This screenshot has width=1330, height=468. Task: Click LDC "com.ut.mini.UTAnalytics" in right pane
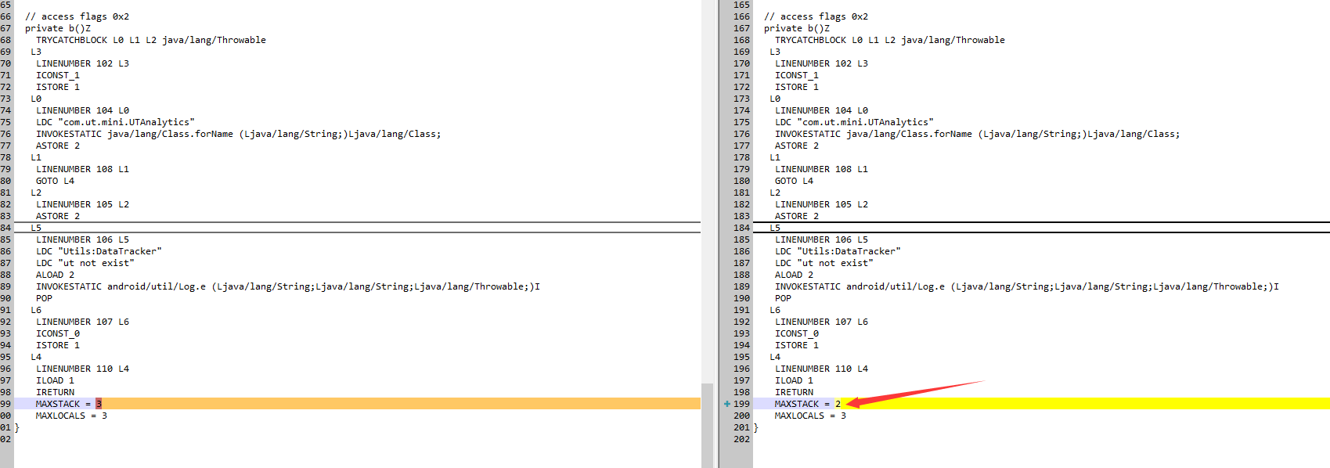pos(854,122)
